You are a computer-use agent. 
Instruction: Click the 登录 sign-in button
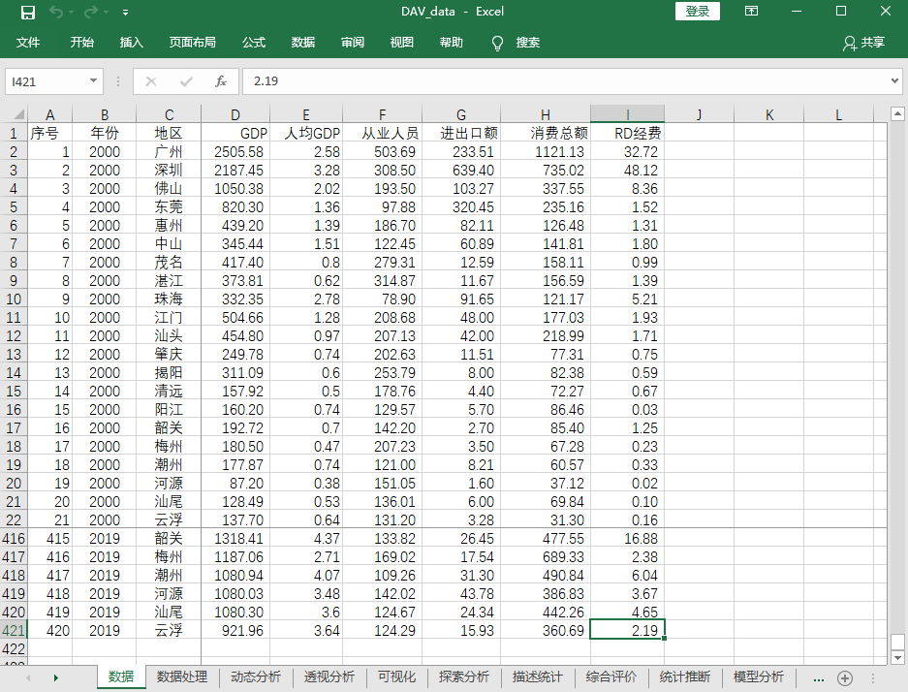(x=697, y=11)
